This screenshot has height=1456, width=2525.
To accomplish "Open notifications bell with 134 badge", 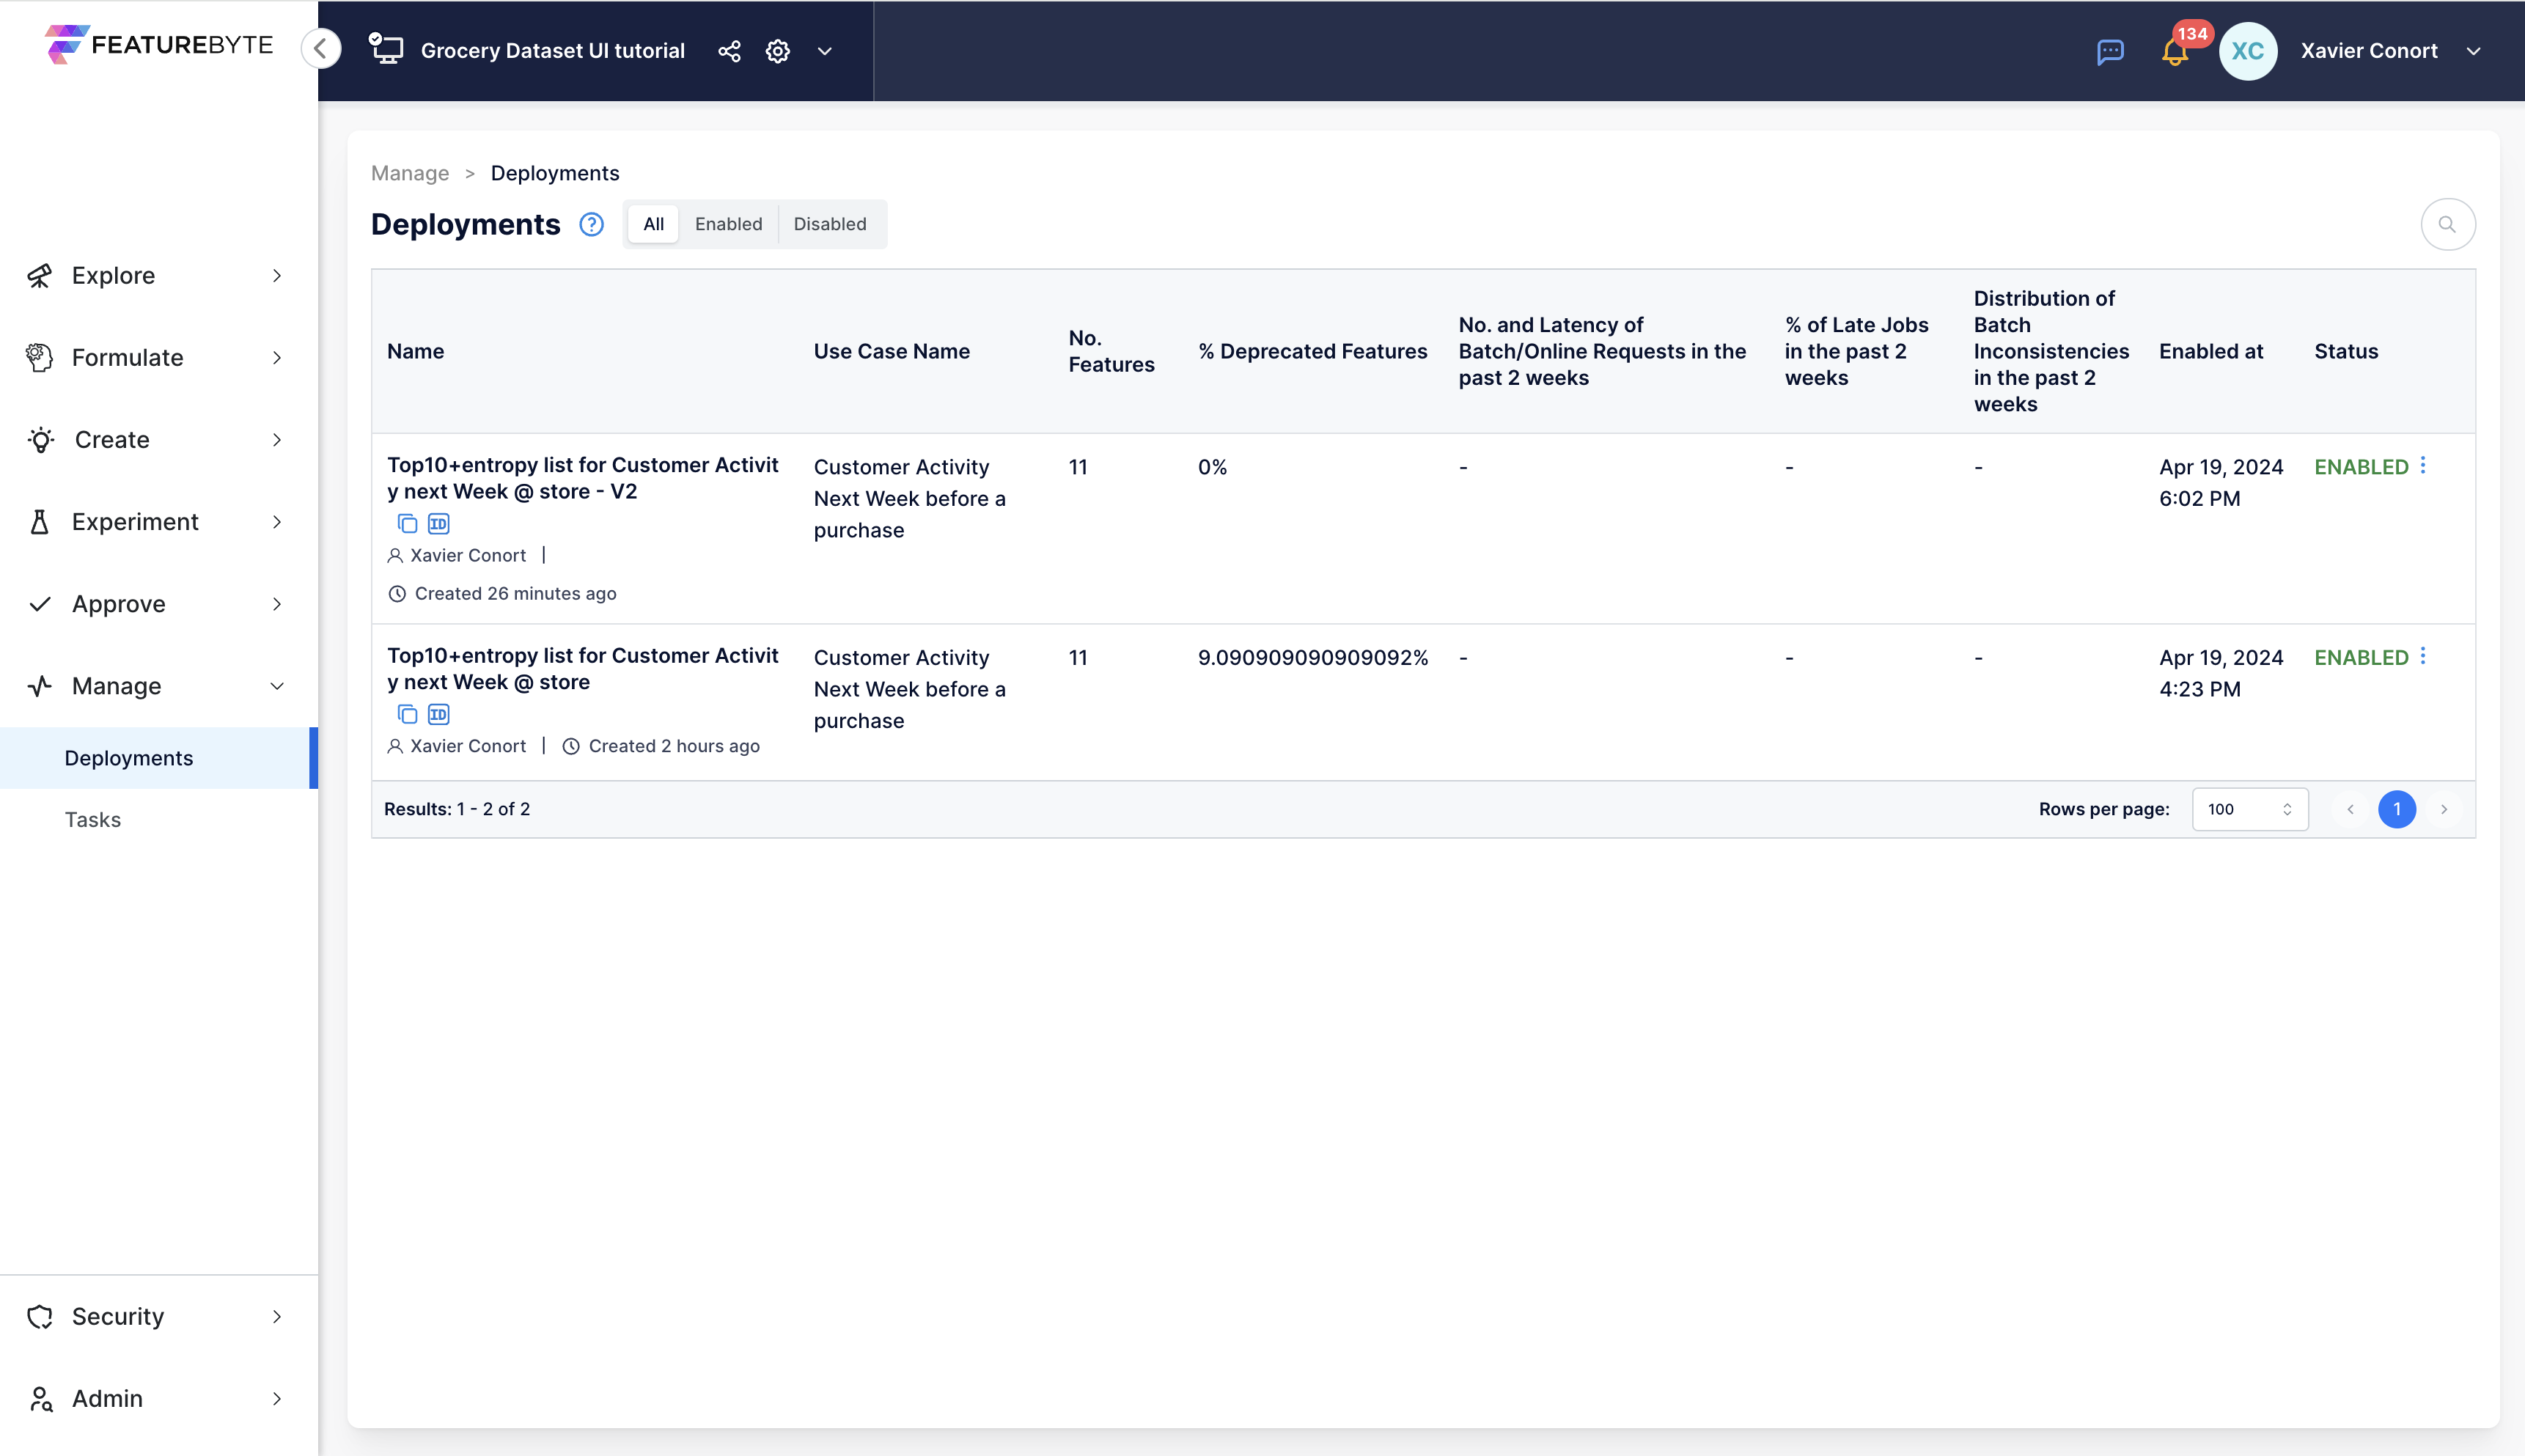I will (x=2175, y=51).
